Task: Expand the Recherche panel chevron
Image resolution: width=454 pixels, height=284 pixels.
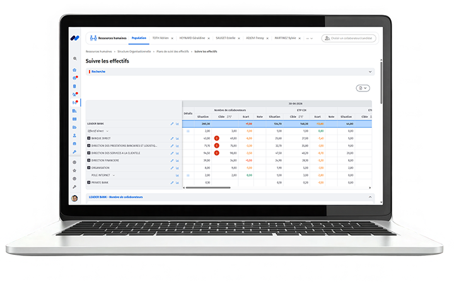Action: pos(370,71)
